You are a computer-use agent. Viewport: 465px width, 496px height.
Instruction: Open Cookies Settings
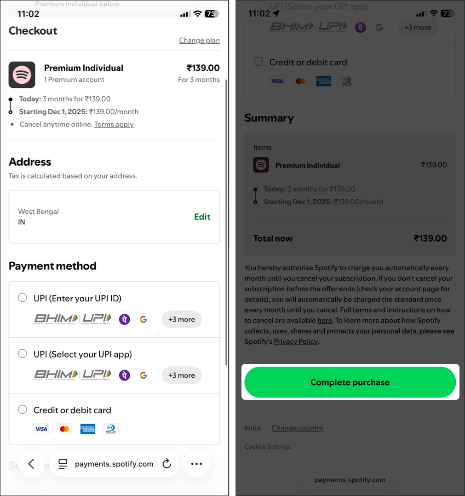coord(267,446)
